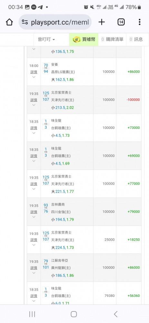
Task: Open a new tab with the plus icon
Action: tap(102, 22)
